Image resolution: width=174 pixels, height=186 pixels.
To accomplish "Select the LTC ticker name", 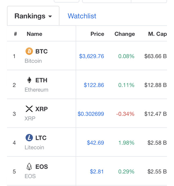I will [41, 138].
